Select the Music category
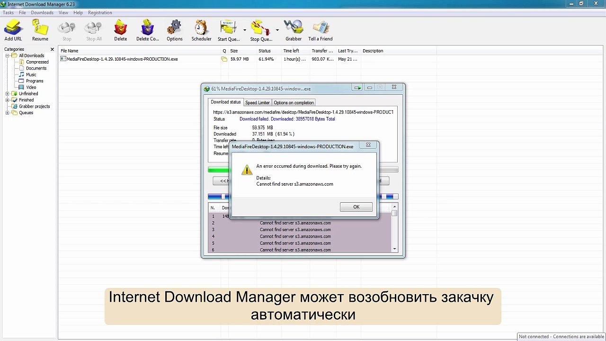606x341 pixels. point(31,75)
